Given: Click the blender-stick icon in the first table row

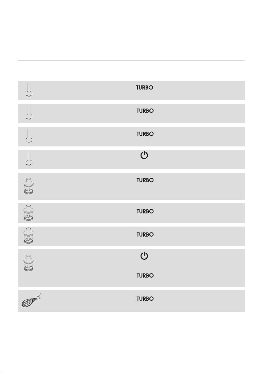Looking at the screenshot, I should point(29,90).
